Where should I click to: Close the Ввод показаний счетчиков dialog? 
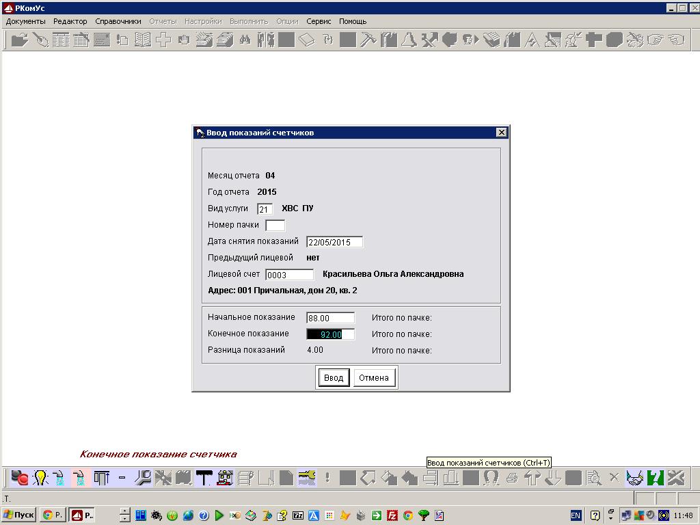pyautogui.click(x=501, y=133)
